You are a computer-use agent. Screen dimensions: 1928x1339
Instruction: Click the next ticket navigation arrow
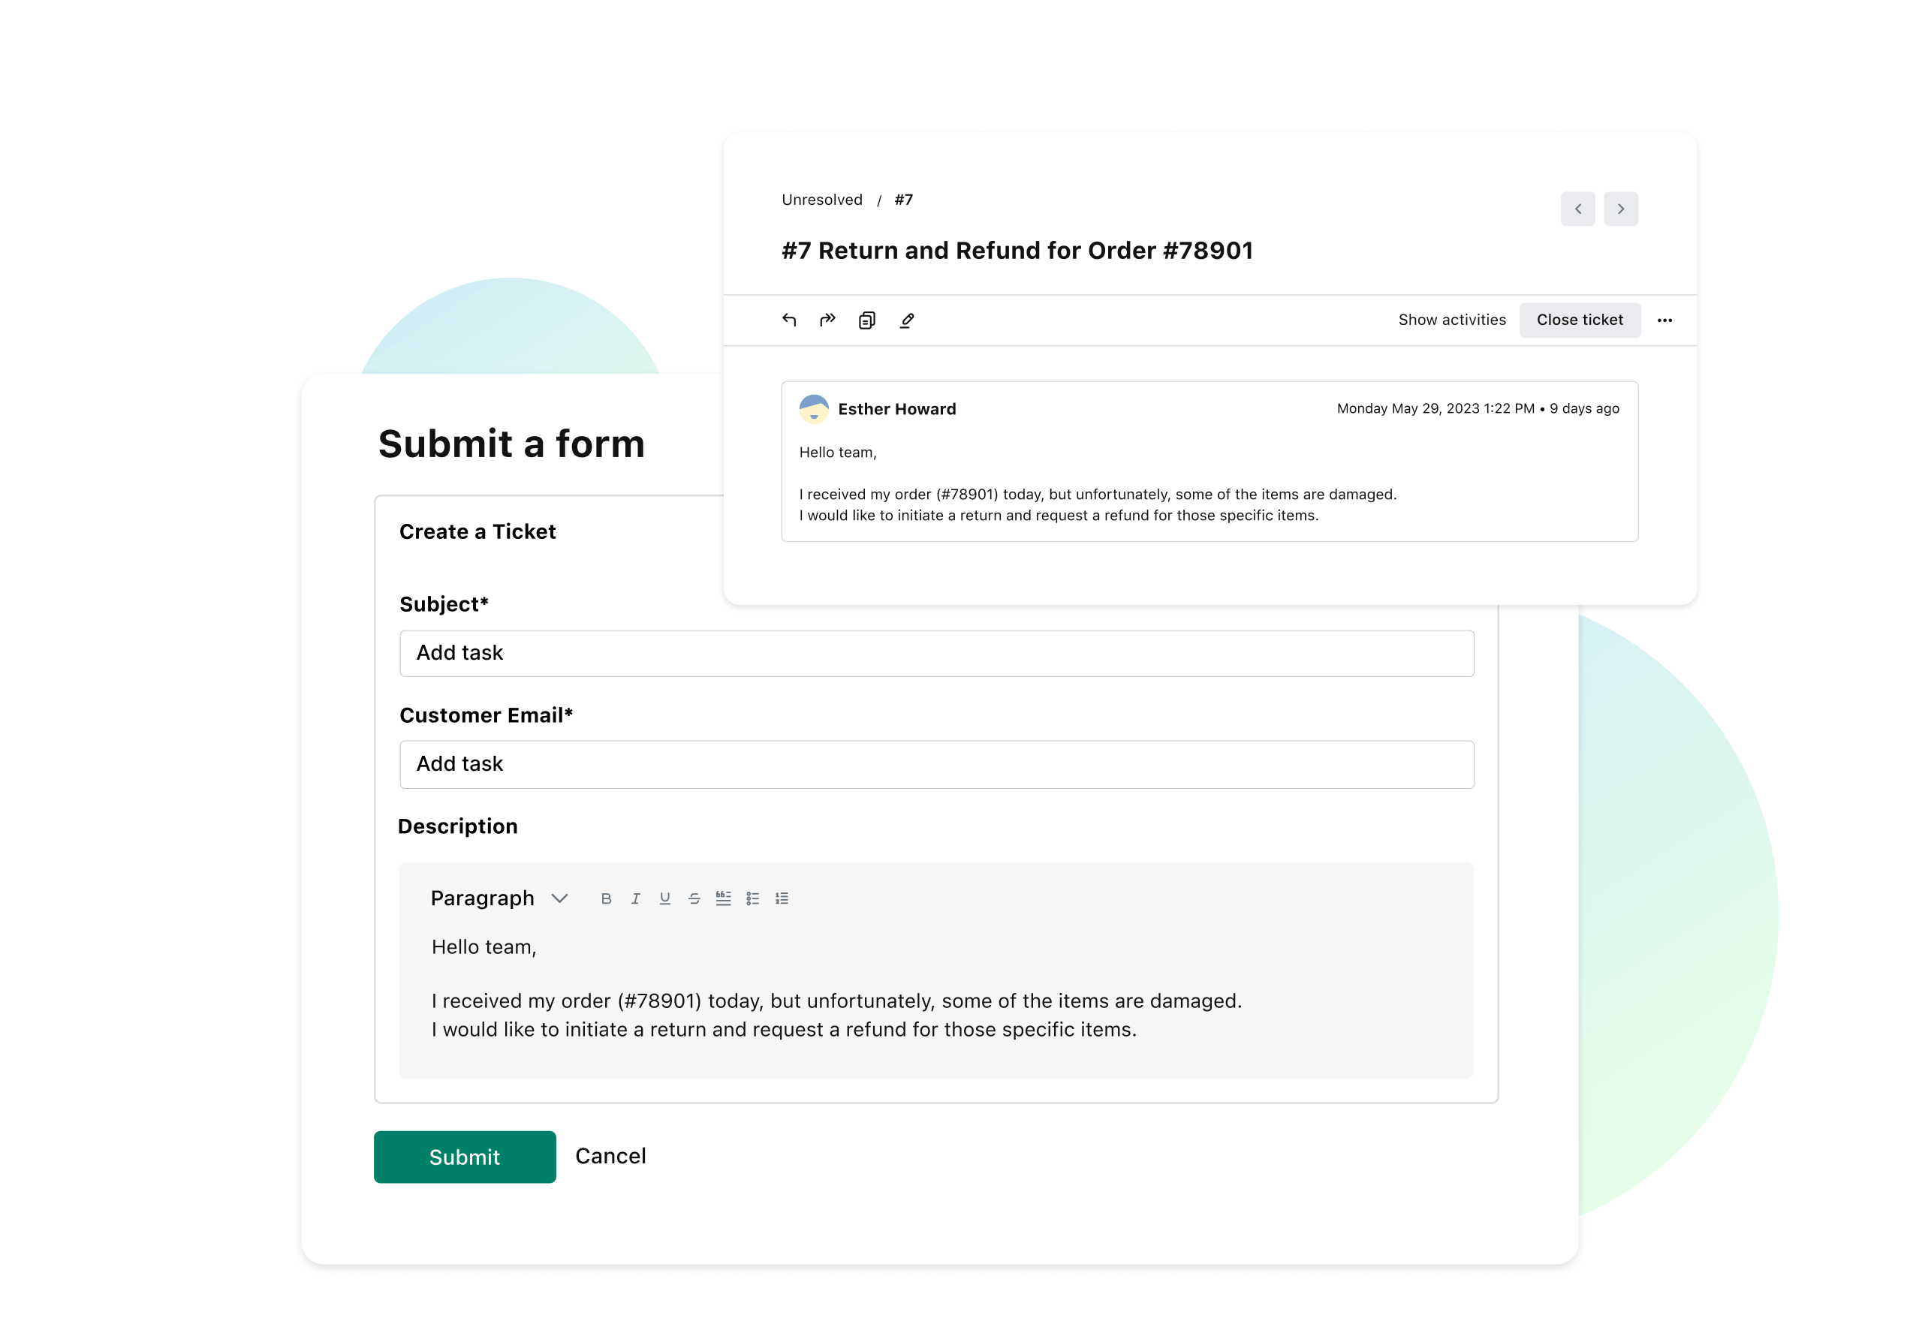(1622, 205)
